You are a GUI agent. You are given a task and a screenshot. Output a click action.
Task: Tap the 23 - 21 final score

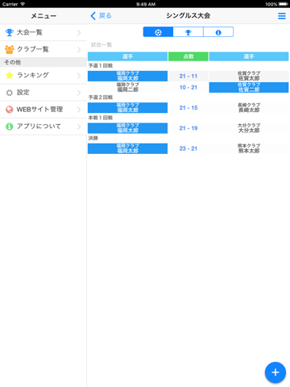pos(188,148)
